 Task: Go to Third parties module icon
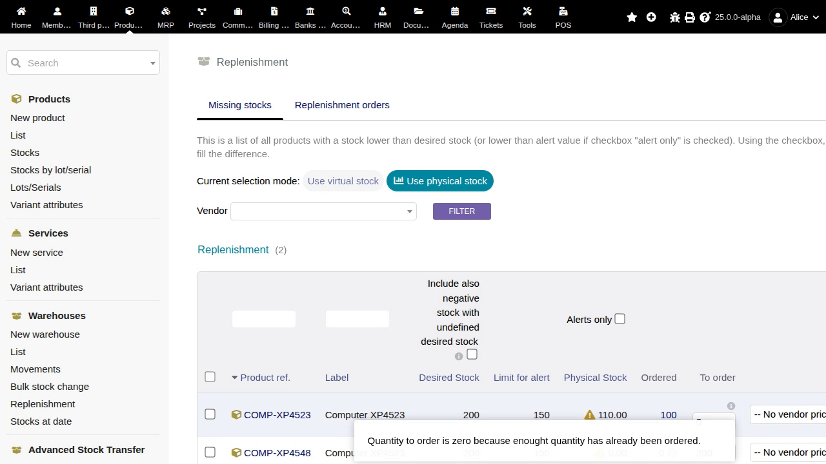94,11
